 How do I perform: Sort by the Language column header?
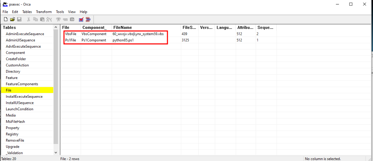click(x=225, y=28)
